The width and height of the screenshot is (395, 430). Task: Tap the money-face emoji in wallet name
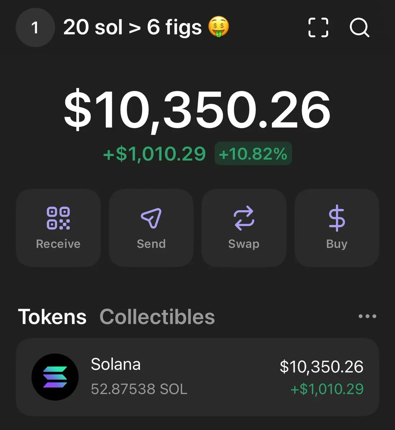click(219, 27)
